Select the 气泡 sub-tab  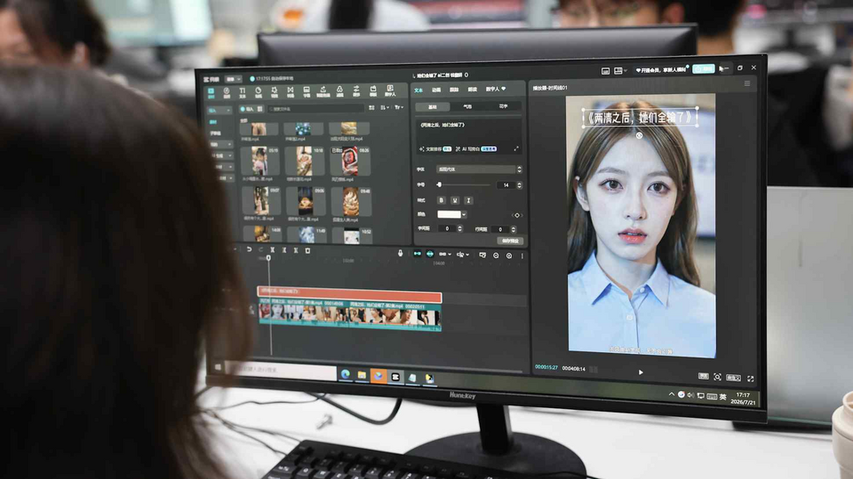(x=468, y=107)
